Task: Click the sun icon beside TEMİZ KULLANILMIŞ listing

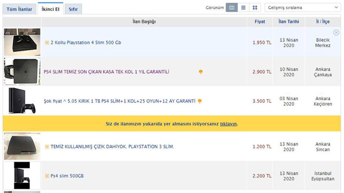Action: [x=47, y=147]
